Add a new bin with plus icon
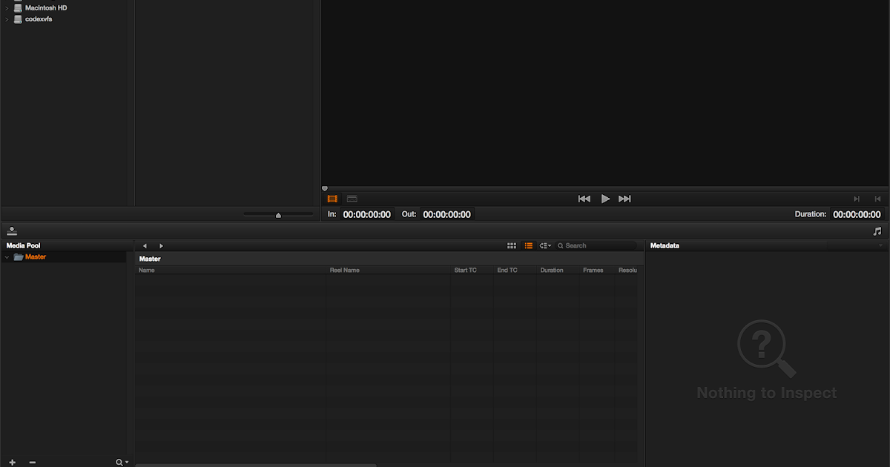The image size is (890, 467). click(13, 462)
